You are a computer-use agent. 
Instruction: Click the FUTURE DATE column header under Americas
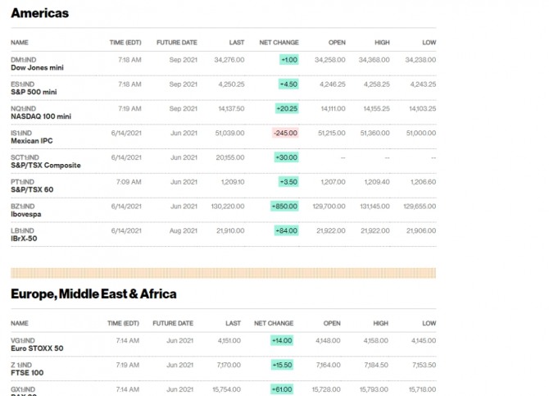tap(178, 42)
